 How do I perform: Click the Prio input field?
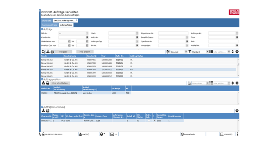click(x=223, y=41)
